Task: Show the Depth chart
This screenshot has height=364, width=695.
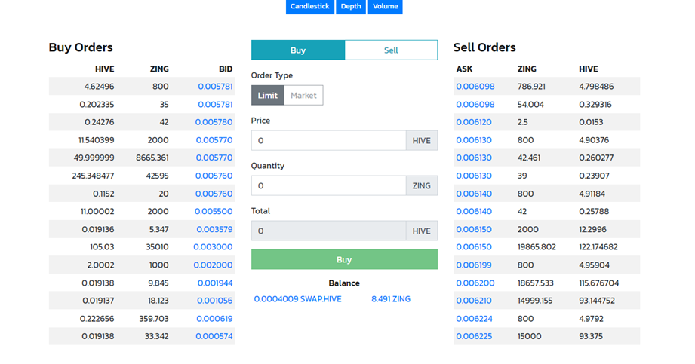Action: tap(351, 7)
